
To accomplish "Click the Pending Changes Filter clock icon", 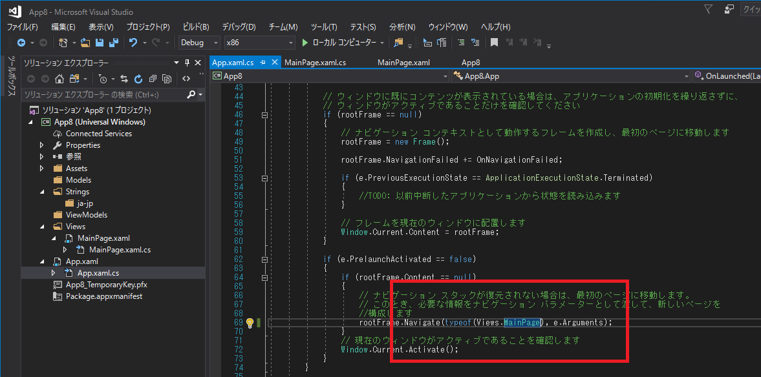I will (103, 79).
